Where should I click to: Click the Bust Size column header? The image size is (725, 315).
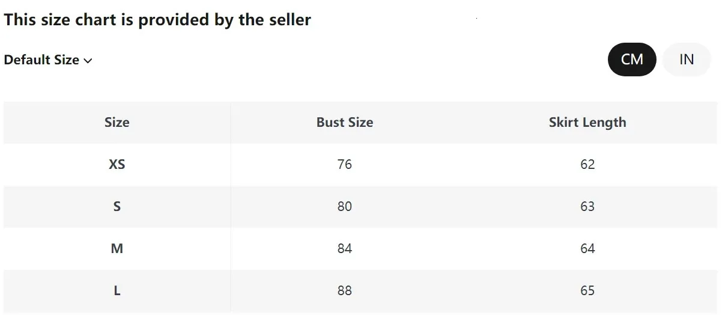(x=345, y=123)
